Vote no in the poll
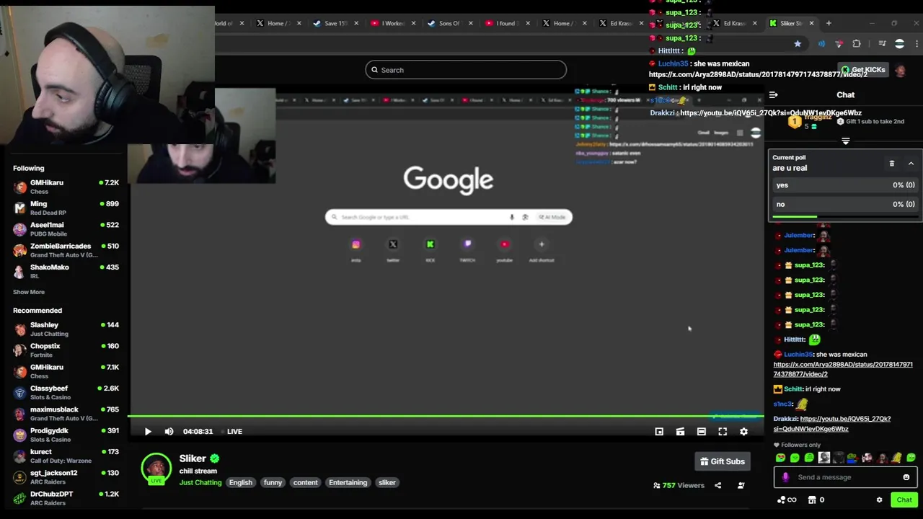Viewport: 923px width, 519px height. pyautogui.click(x=845, y=204)
